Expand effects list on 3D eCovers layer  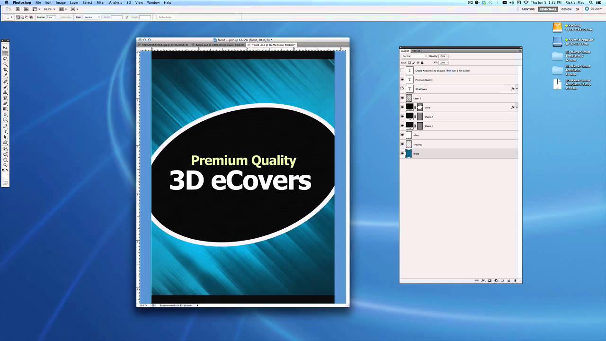coord(517,89)
